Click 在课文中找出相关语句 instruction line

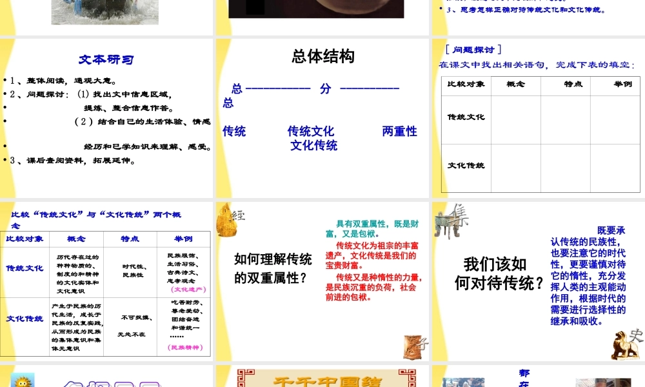[x=537, y=65]
